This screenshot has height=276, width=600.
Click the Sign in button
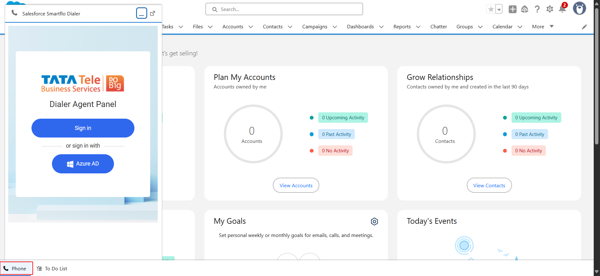(x=83, y=128)
